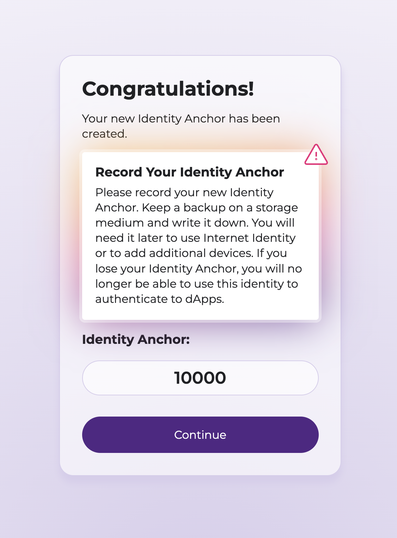397x538 pixels.
Task: Click the 'authenticate to dApps.' line
Action: point(160,299)
